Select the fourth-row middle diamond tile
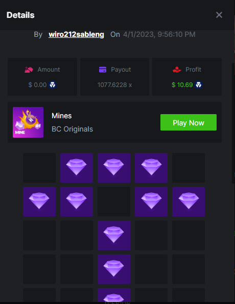The width and height of the screenshot is (235, 304). coord(114,269)
